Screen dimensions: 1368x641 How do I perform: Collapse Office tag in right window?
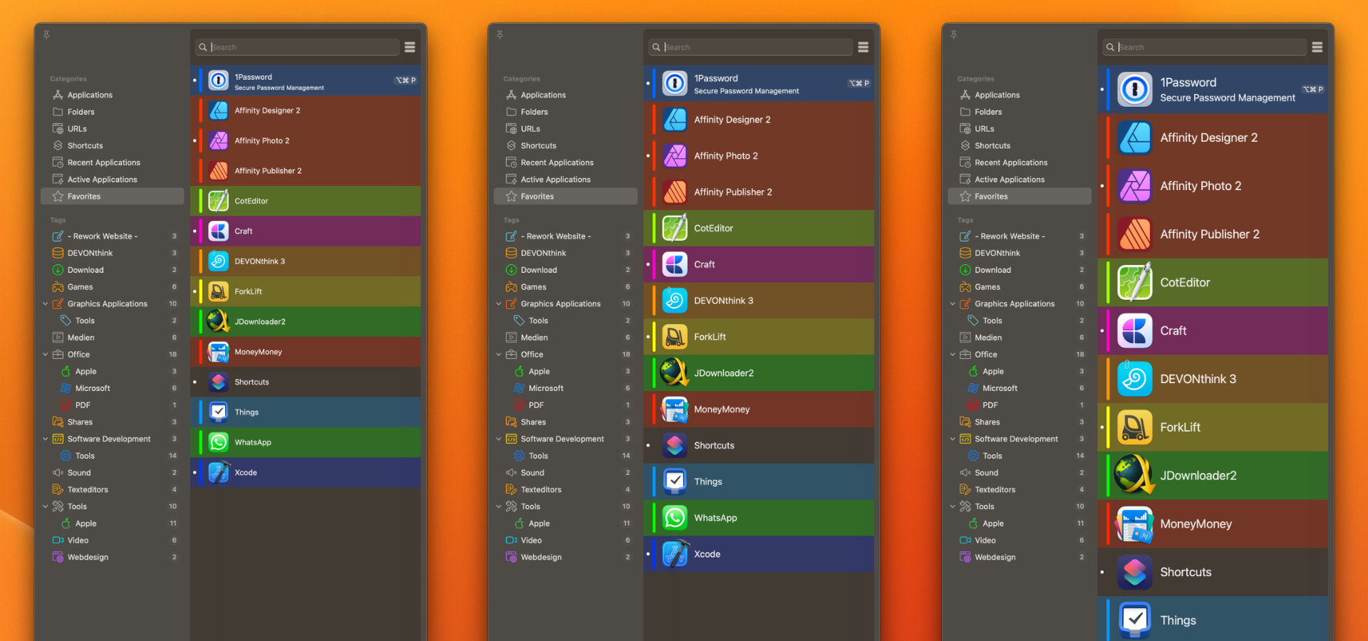[953, 354]
